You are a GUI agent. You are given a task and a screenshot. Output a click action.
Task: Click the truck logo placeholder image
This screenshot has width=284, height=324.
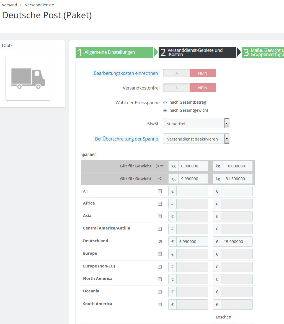[28, 78]
